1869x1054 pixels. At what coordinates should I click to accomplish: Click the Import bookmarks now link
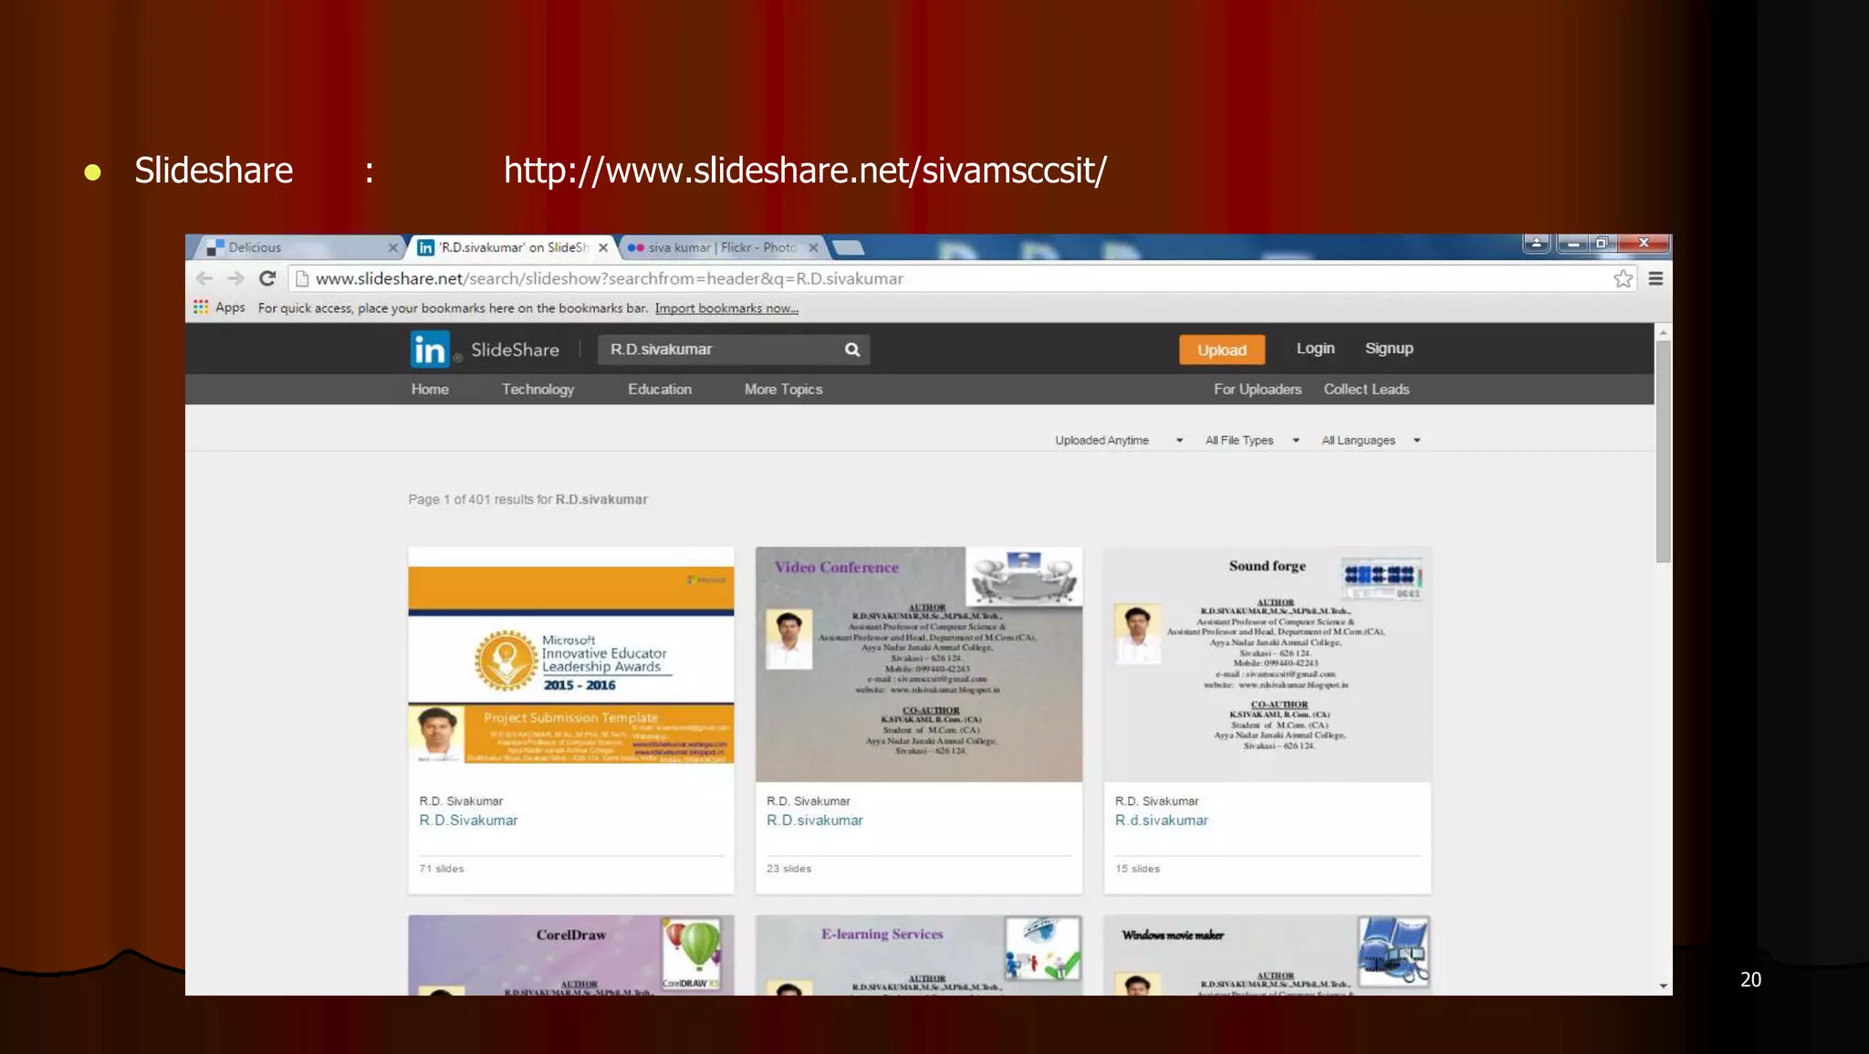point(726,308)
